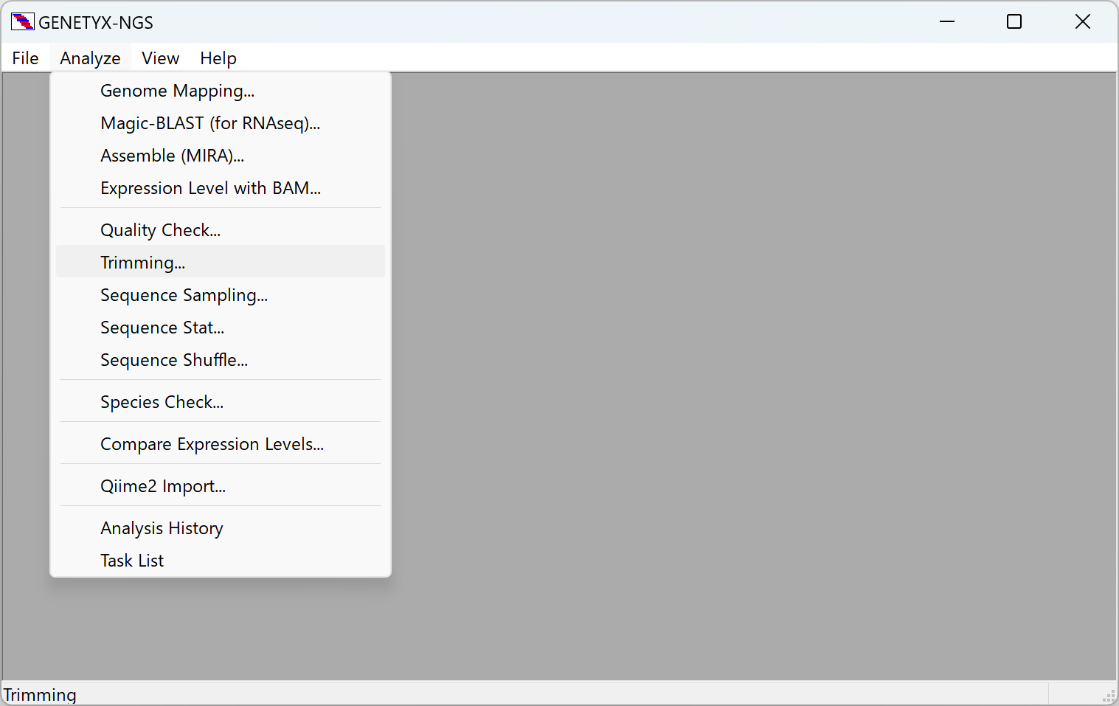Select Assemble (MIRA)... menu entry

[221, 156]
